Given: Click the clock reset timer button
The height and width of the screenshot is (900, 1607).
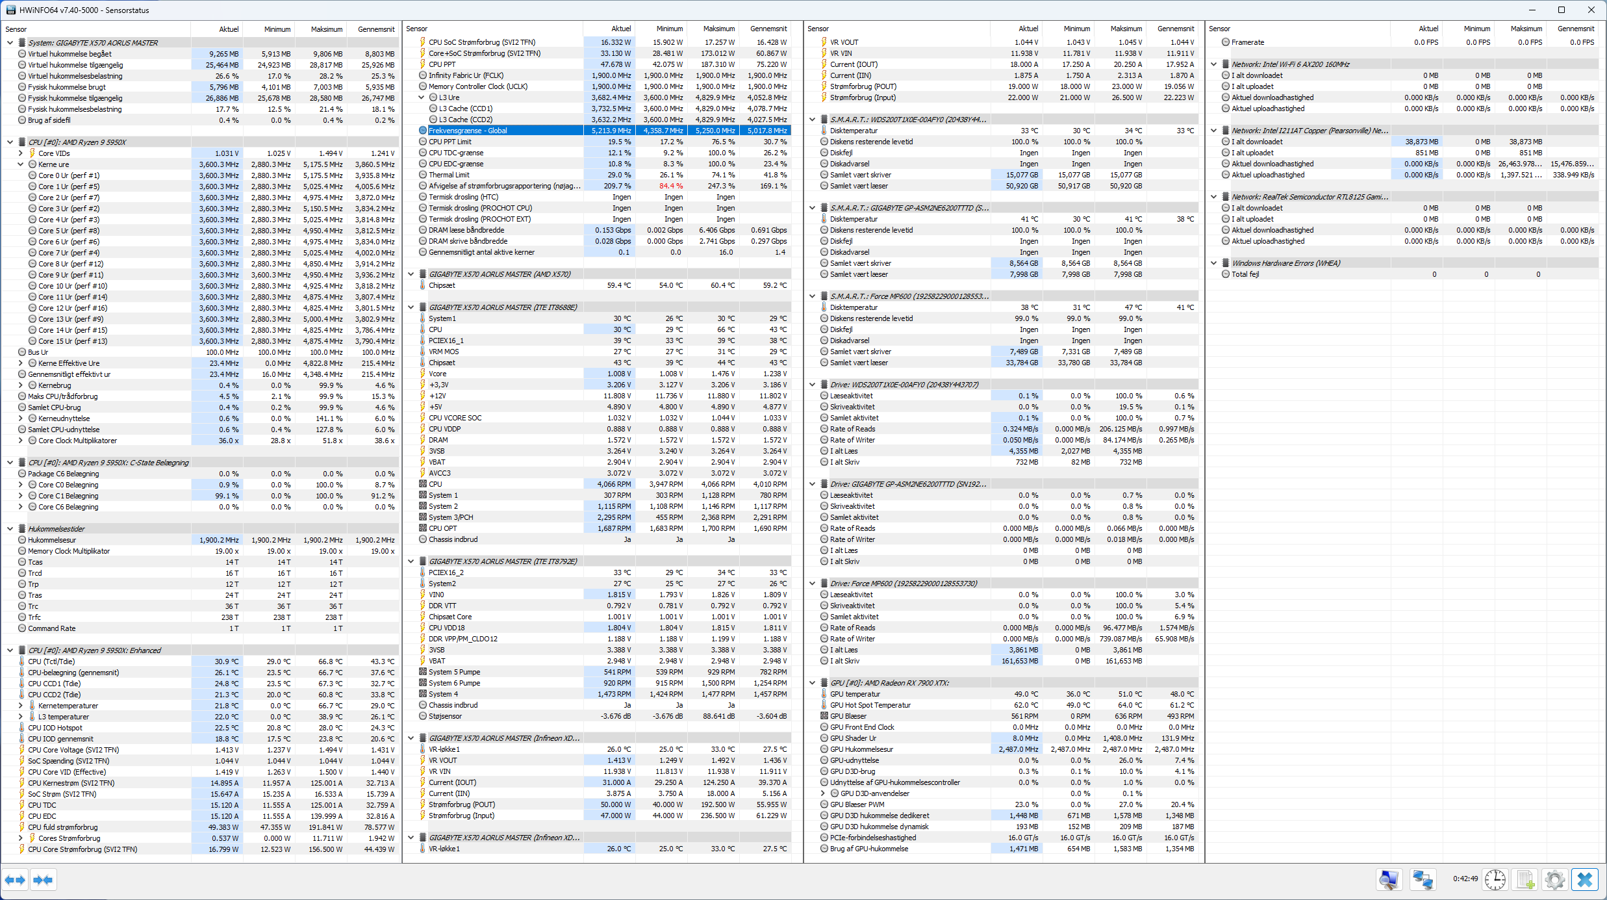Looking at the screenshot, I should pyautogui.click(x=1495, y=880).
